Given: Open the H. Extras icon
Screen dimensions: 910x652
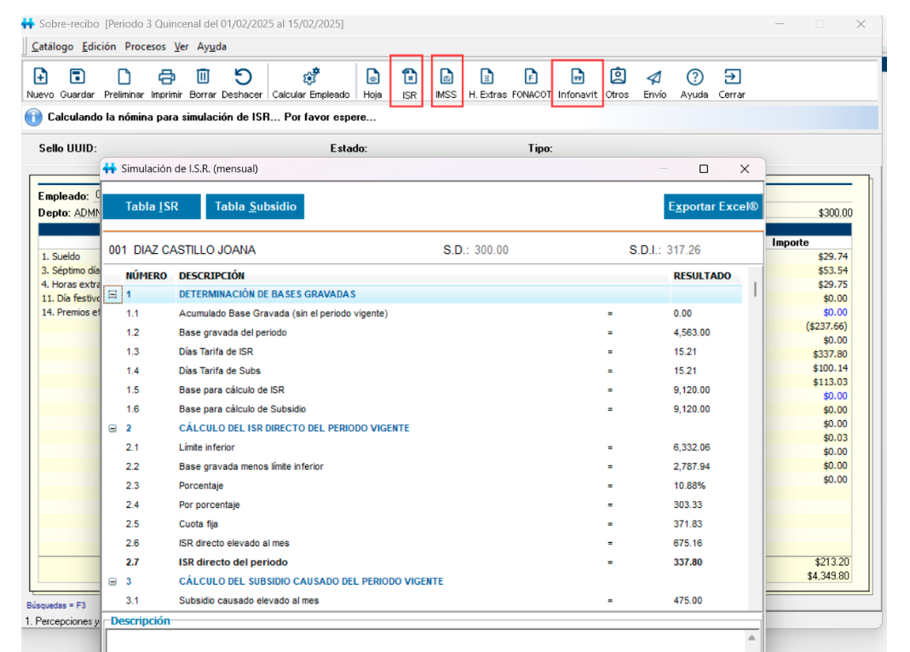Looking at the screenshot, I should pos(487,77).
